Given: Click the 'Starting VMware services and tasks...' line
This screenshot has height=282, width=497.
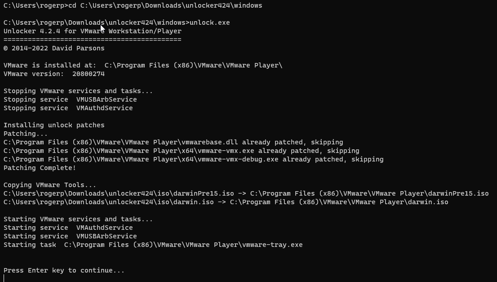Looking at the screenshot, I should 78,219.
